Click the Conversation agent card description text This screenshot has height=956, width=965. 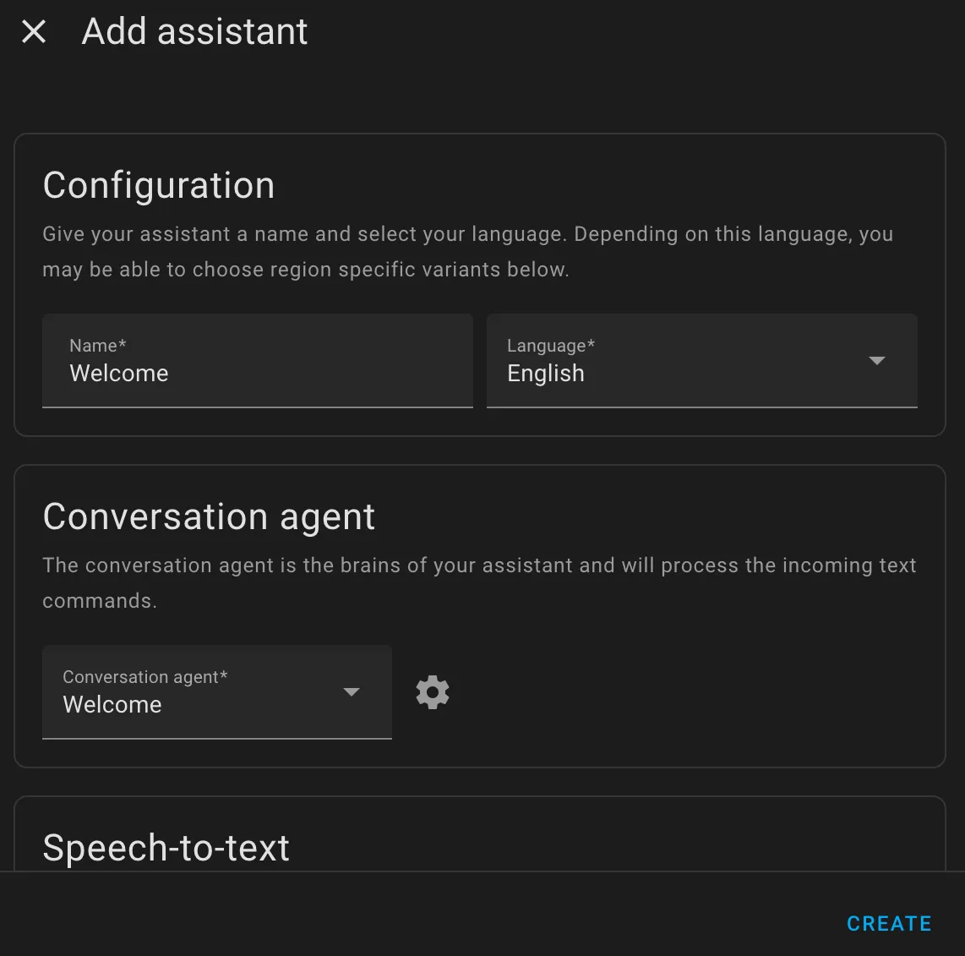480,582
